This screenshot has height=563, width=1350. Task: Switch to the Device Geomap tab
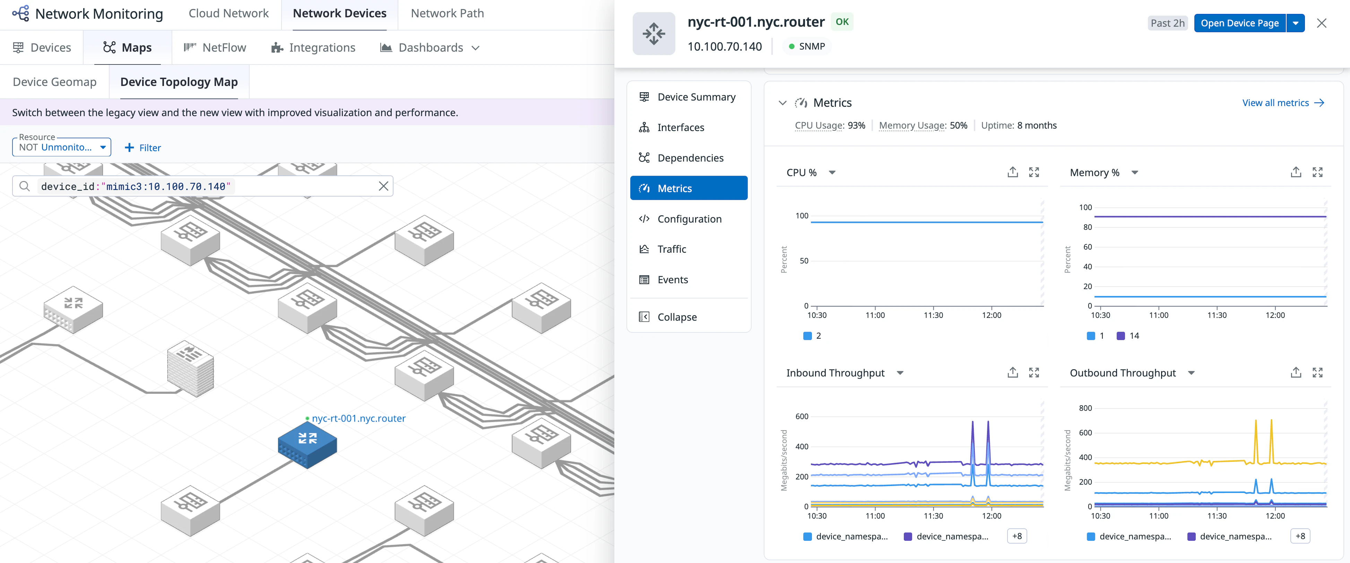54,82
